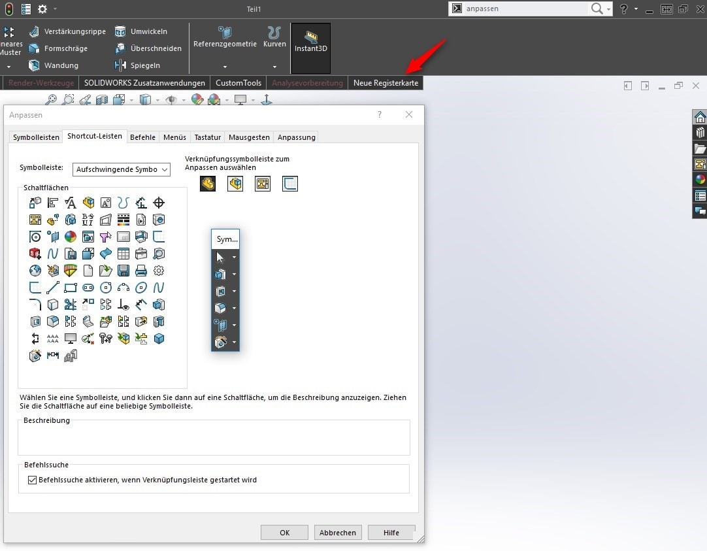Pick the crosshair target icon in Schaltflächen
The width and height of the screenshot is (707, 551).
(159, 203)
